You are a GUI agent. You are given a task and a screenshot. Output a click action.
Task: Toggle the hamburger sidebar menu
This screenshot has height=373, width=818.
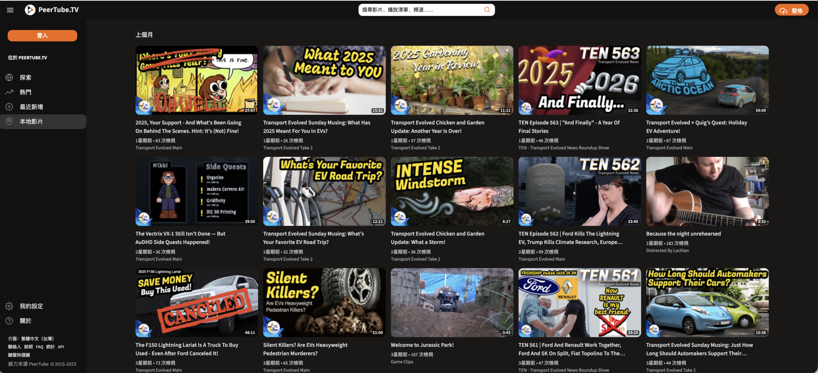[10, 10]
